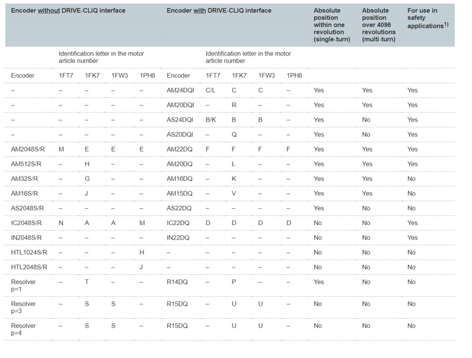Click letter J in the HTL2048S/R row
Screen dimensions: 472x358
click(141, 268)
